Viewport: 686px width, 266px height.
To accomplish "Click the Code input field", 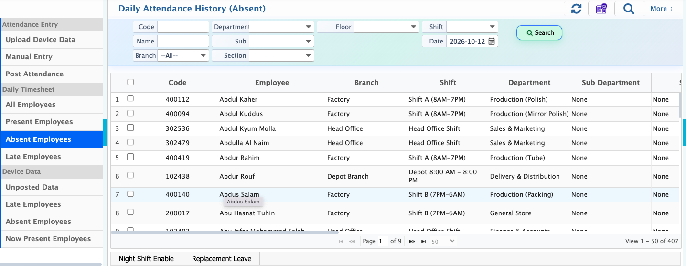I will [x=183, y=27].
